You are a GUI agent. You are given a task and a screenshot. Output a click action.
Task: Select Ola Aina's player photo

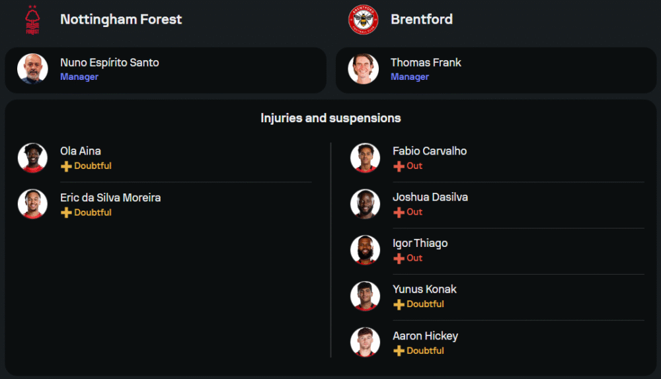32,158
